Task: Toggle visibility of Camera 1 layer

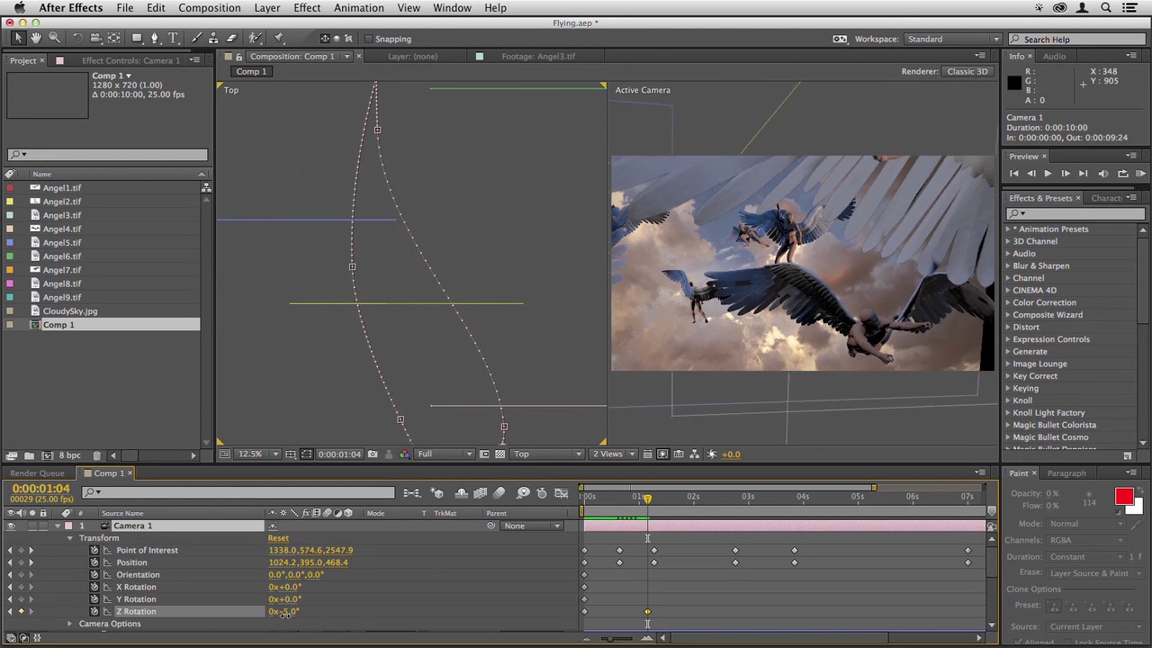Action: (11, 526)
